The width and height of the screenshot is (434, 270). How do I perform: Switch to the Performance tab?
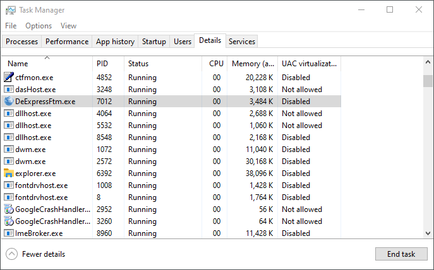tap(67, 42)
